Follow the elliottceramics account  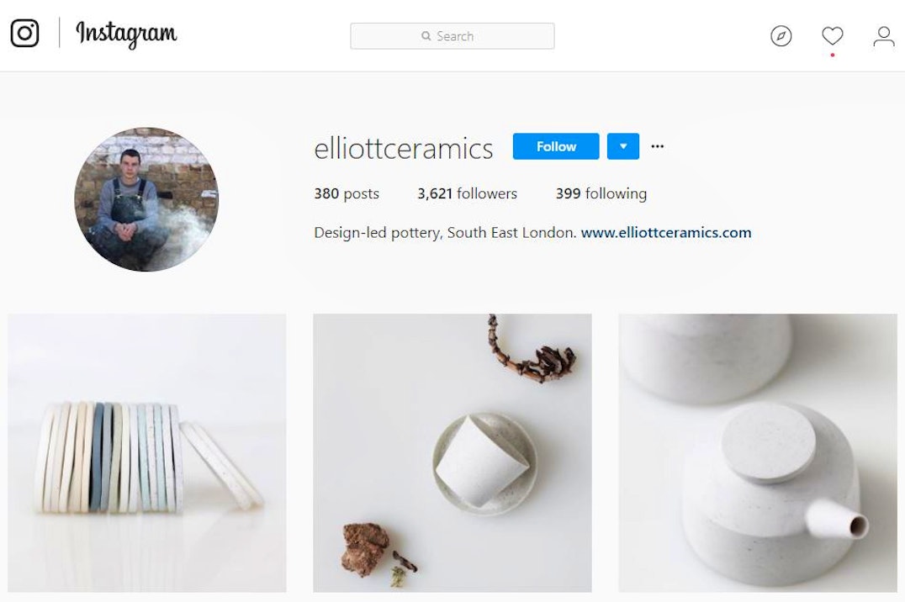(x=556, y=146)
